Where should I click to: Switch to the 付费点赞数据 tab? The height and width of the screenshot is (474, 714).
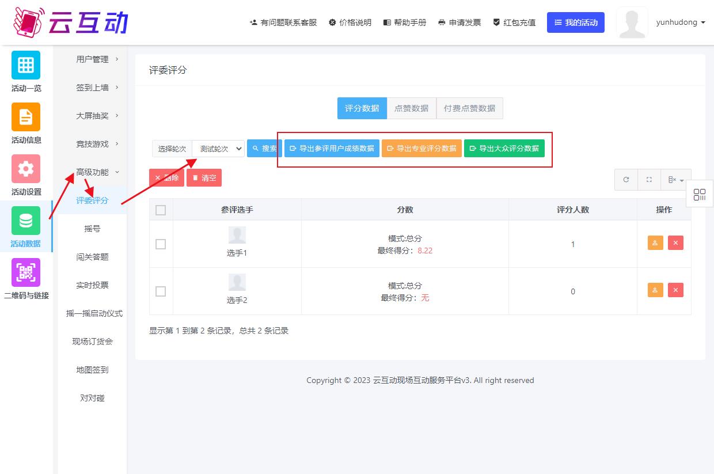pos(469,108)
